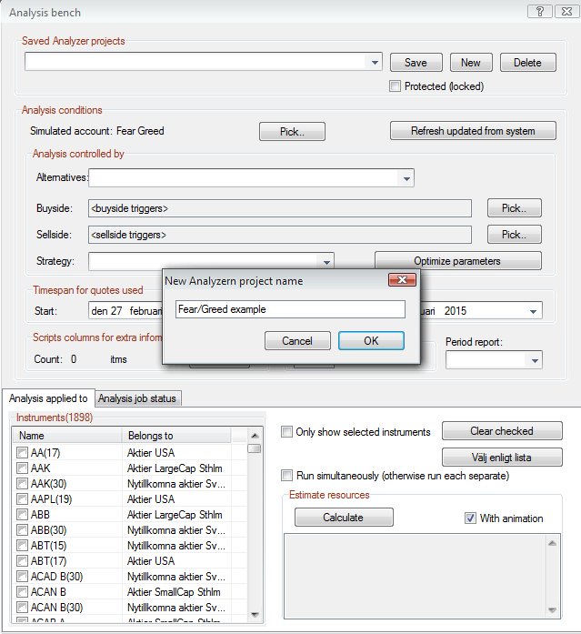Switch to Analysis job status tab
581x634 pixels.
137,398
